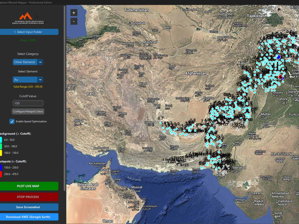Click the Afghanistan map label

coord(196,73)
